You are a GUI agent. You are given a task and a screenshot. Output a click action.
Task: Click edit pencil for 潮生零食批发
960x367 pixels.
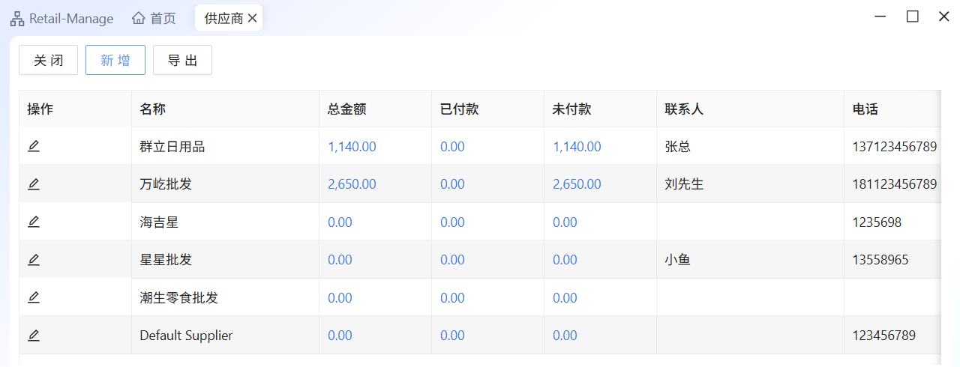tap(34, 297)
